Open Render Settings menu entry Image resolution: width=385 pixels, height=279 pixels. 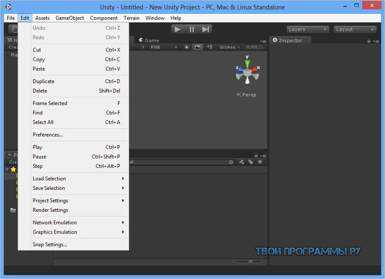80,210
